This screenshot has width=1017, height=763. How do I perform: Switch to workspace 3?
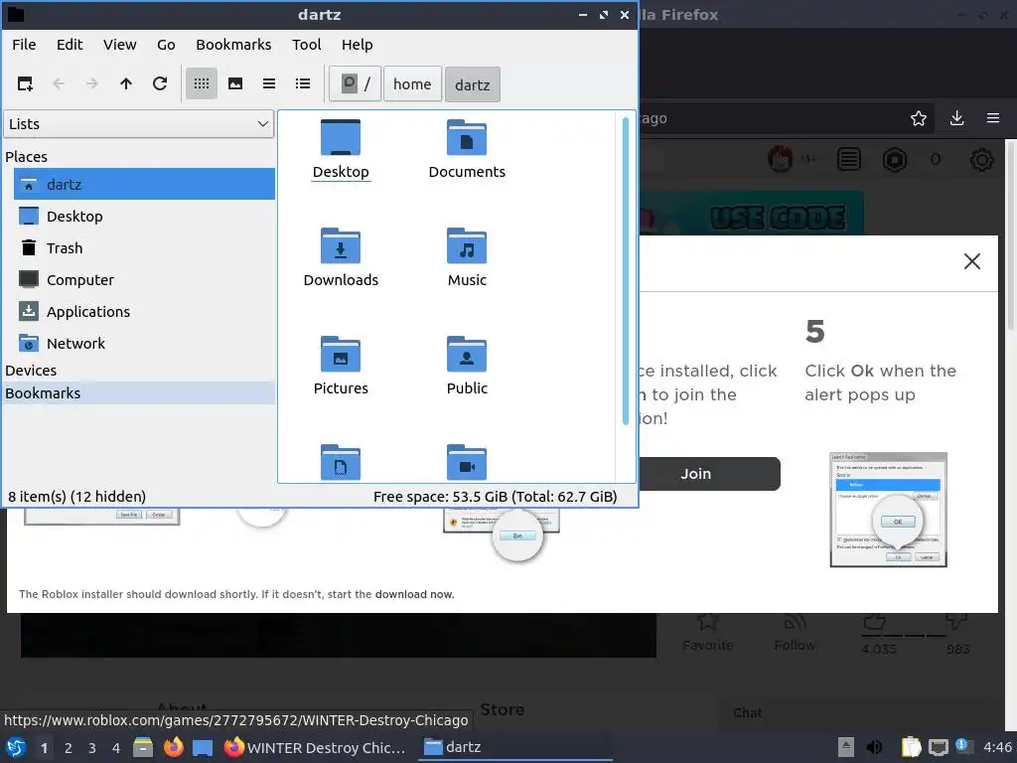point(92,748)
